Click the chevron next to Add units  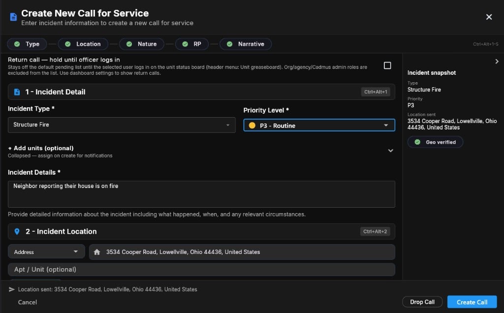click(x=390, y=151)
